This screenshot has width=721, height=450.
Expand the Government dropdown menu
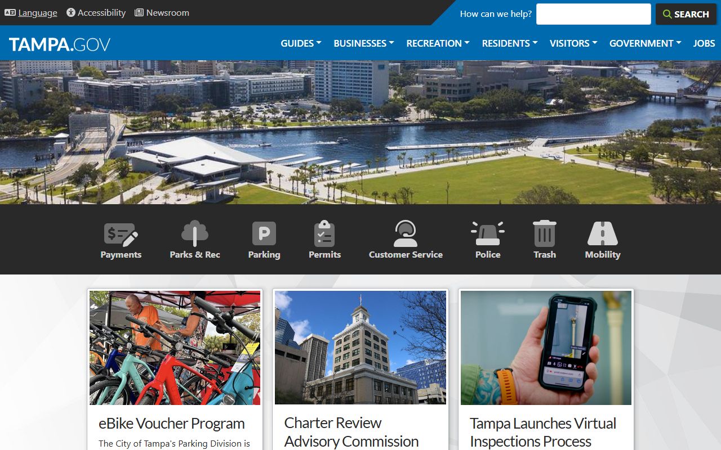(x=646, y=43)
